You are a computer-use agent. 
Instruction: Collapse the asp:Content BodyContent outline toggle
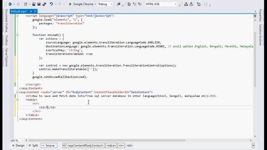coord(18,92)
